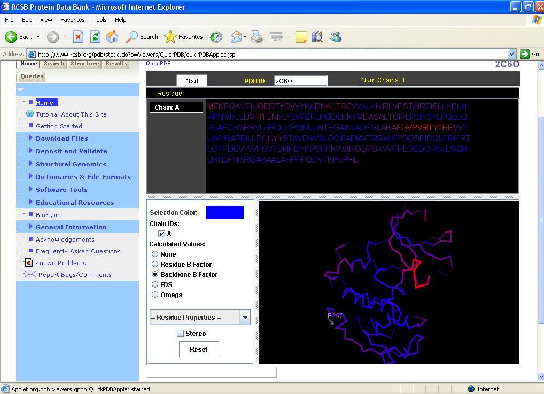Open the File menu
Viewport: 544px width, 394px height.
10,20
